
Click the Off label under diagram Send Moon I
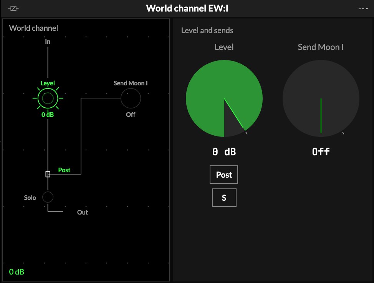[131, 115]
